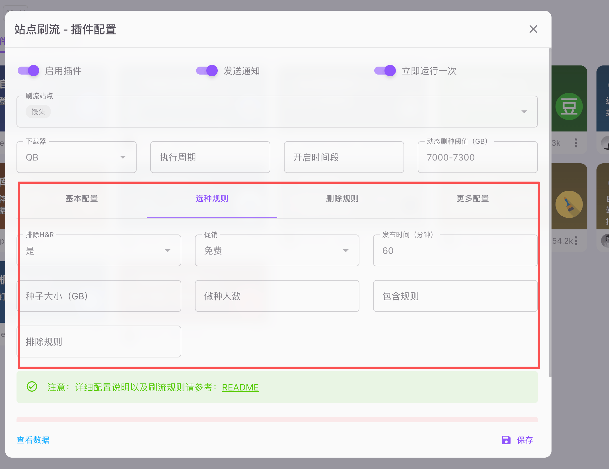Click the green checkmark notice icon
The height and width of the screenshot is (469, 609).
(32, 387)
